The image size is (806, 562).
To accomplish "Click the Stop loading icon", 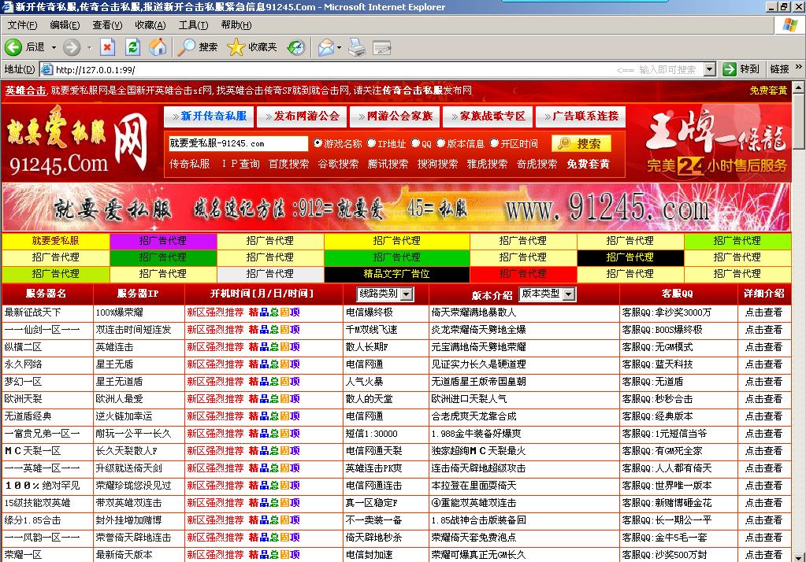I will click(x=108, y=47).
